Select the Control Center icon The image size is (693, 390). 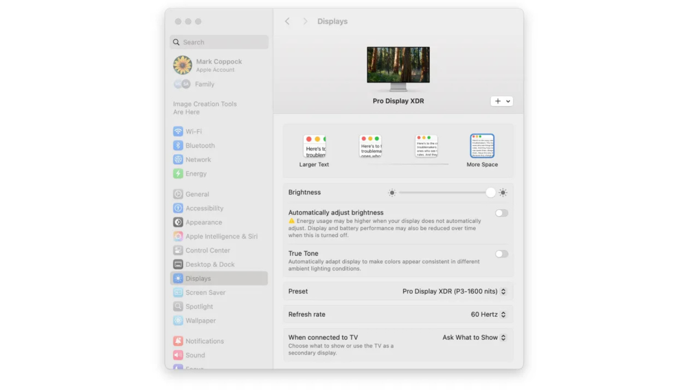[x=178, y=251]
